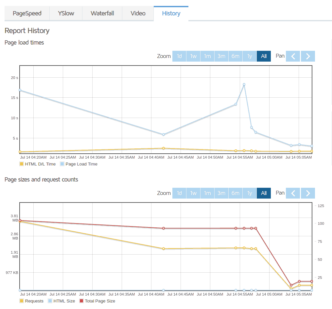Click 'Page sizes and request counts' title

(41, 180)
